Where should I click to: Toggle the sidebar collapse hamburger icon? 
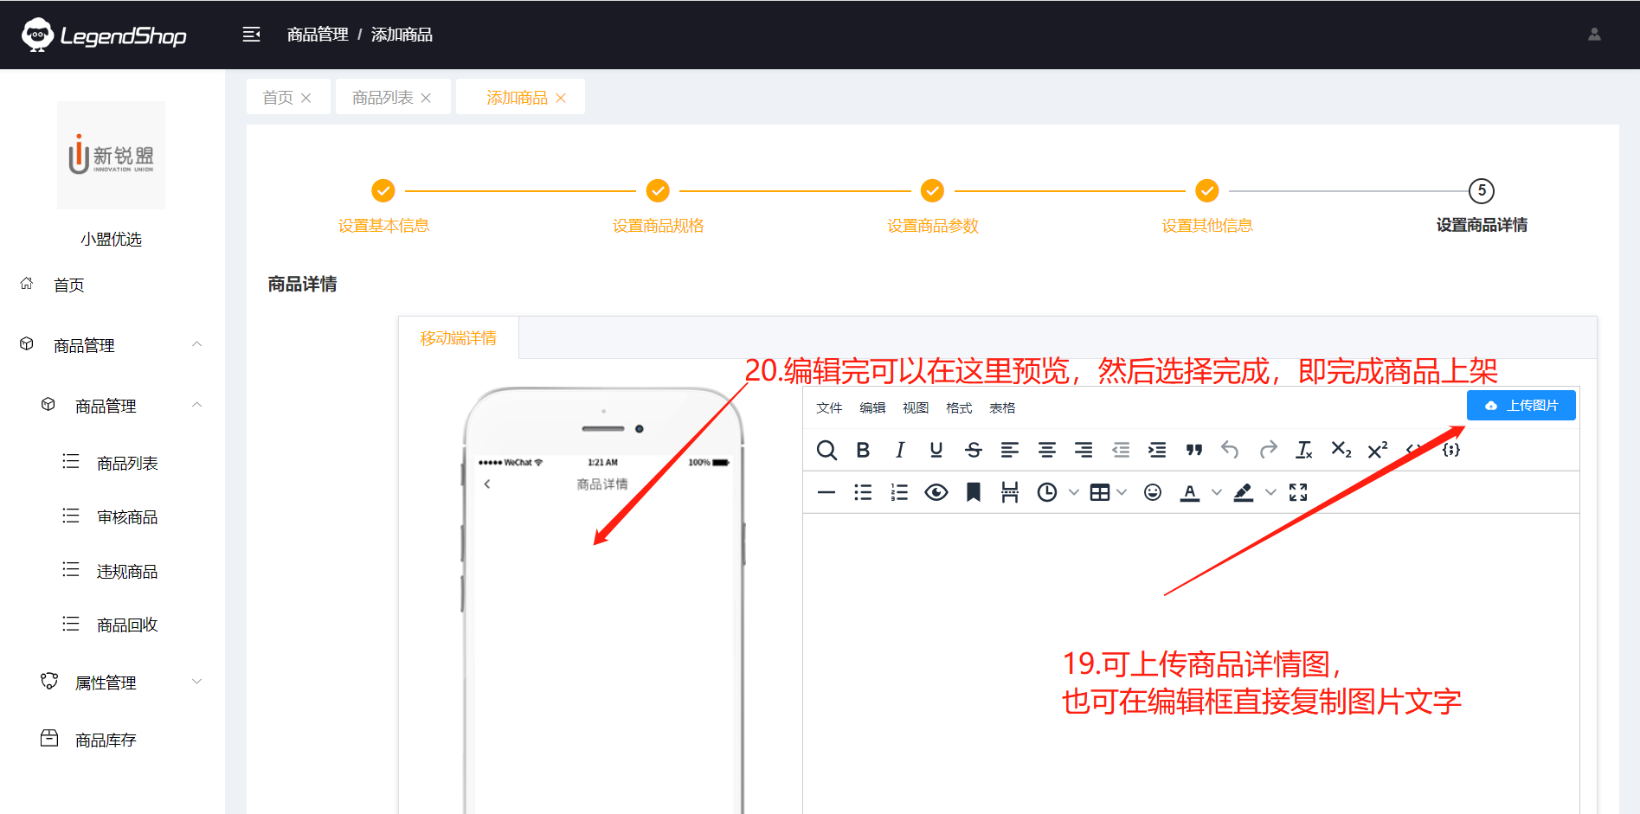coord(252,35)
